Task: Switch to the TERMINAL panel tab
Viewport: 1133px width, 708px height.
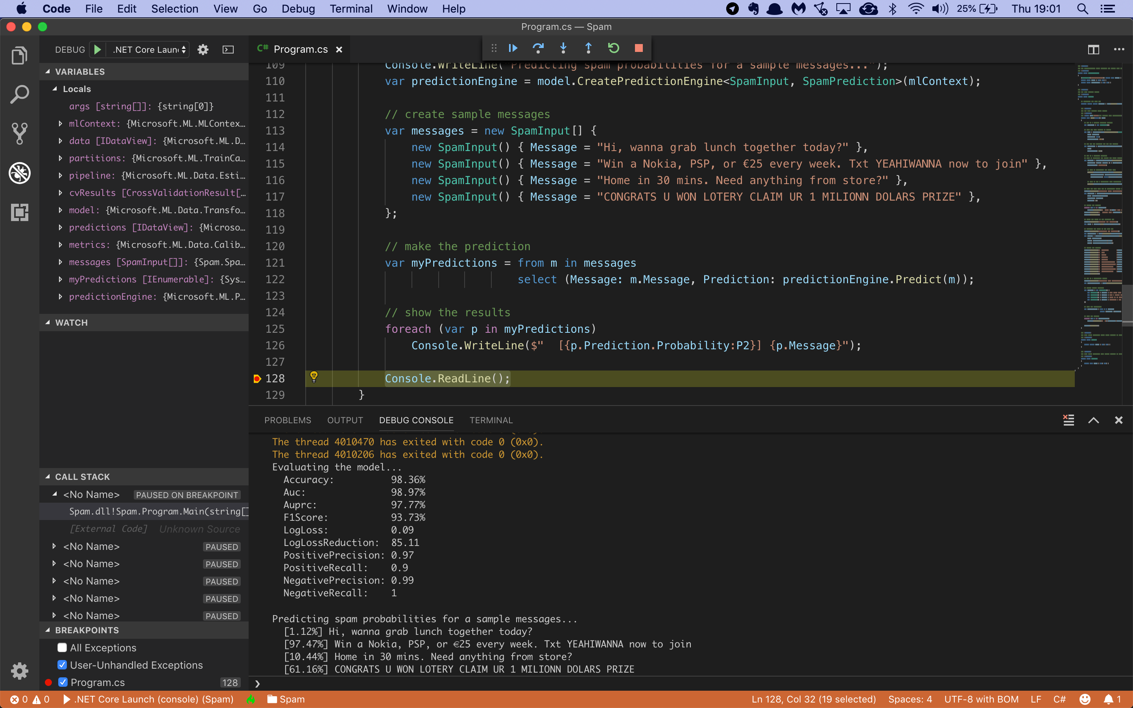Action: 491,420
